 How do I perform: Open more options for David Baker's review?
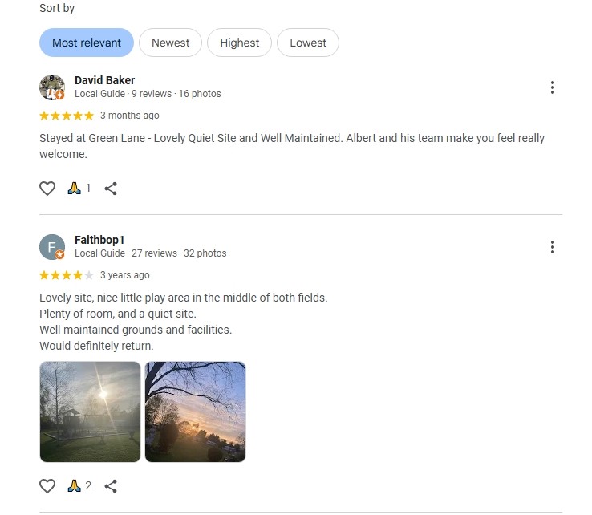[553, 87]
